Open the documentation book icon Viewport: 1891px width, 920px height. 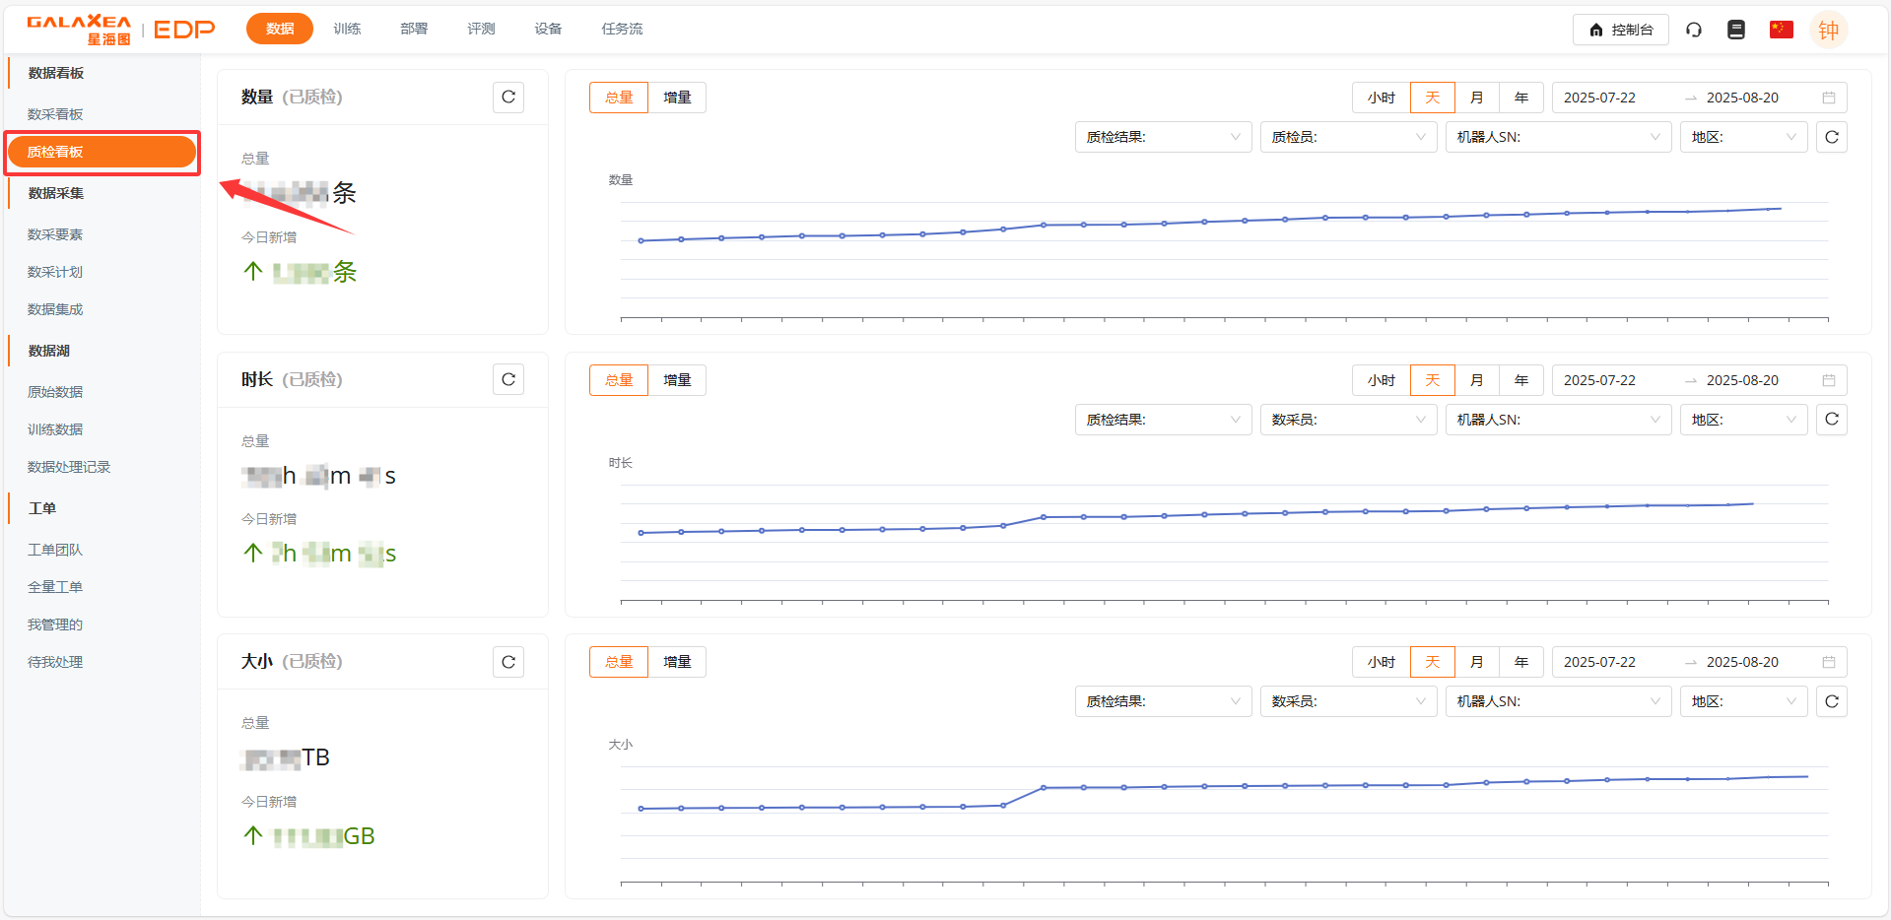[x=1736, y=30]
